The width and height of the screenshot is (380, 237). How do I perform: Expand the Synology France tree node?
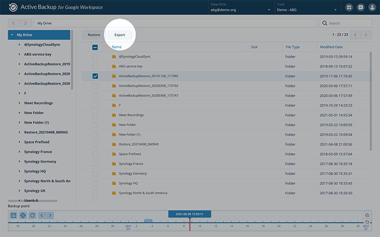(x=19, y=152)
